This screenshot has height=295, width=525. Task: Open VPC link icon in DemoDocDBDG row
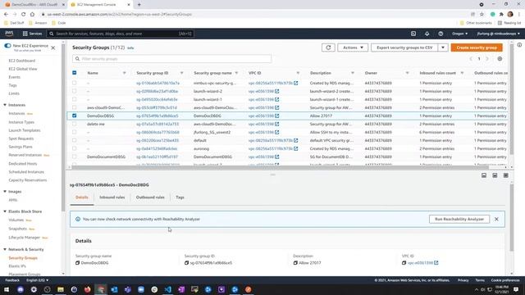pos(277,116)
